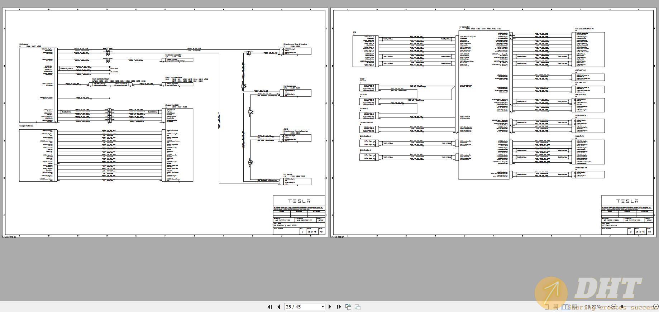Click the 'HV-RDU' label
Viewport: 659px width, 312px height.
tap(363, 95)
